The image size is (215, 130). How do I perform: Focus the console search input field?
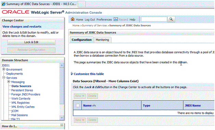pyautogui.click(x=154, y=19)
